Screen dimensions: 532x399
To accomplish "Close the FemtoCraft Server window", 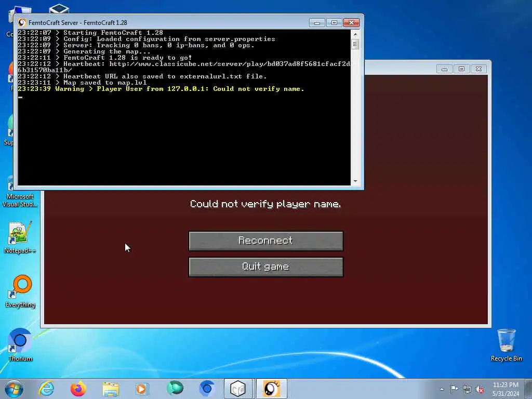I will click(352, 23).
